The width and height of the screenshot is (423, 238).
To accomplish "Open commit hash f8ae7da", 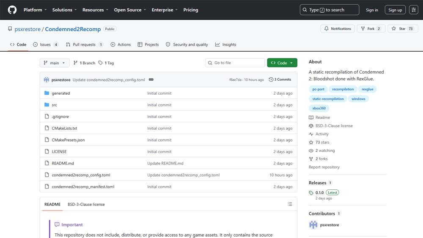I will pos(235,80).
